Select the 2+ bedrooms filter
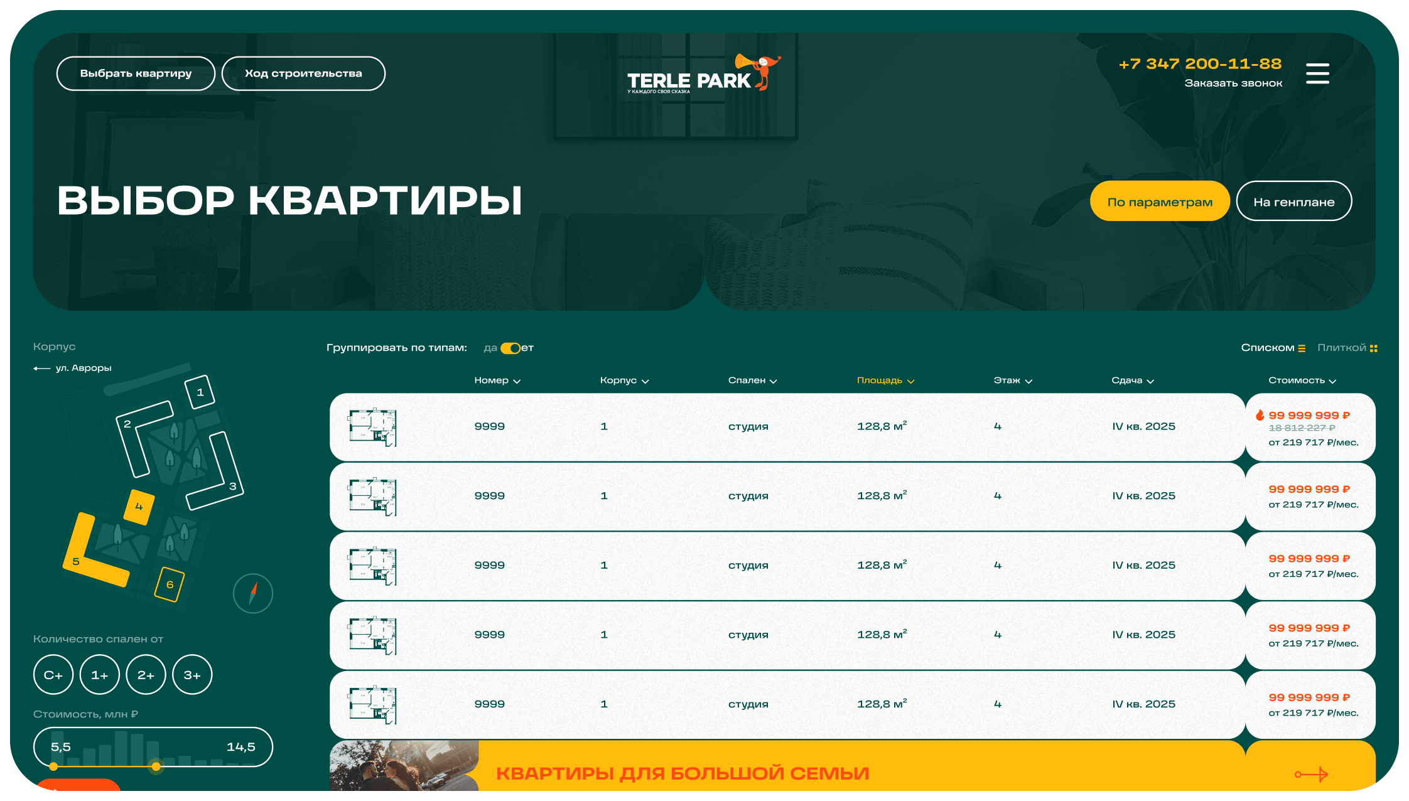This screenshot has width=1409, height=801. [x=146, y=675]
